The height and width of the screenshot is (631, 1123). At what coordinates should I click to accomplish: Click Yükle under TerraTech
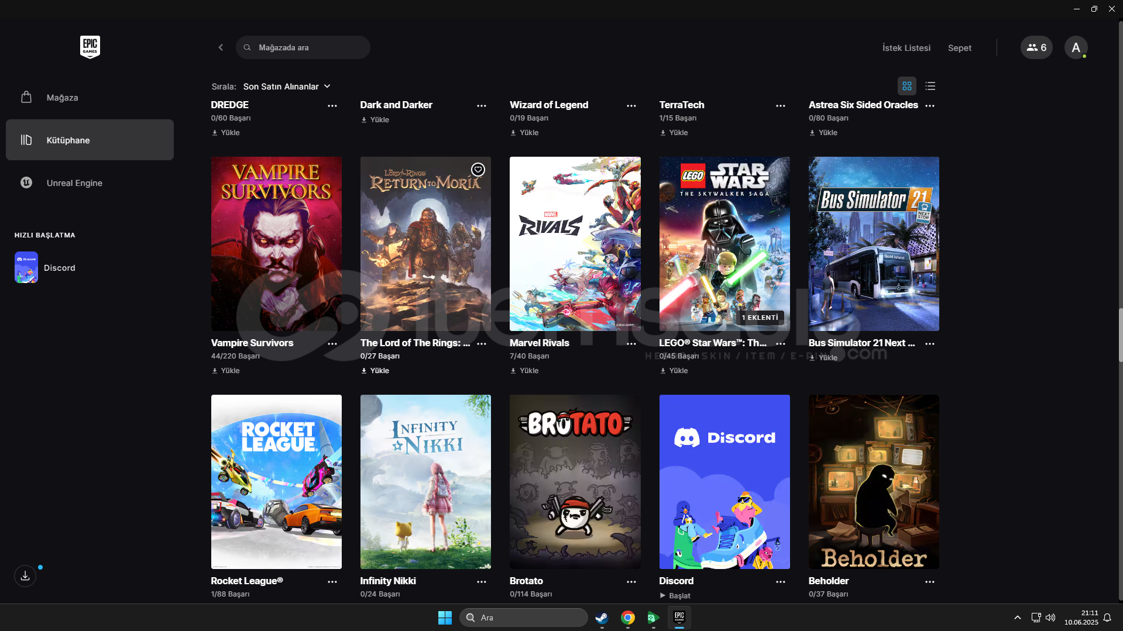(674, 133)
